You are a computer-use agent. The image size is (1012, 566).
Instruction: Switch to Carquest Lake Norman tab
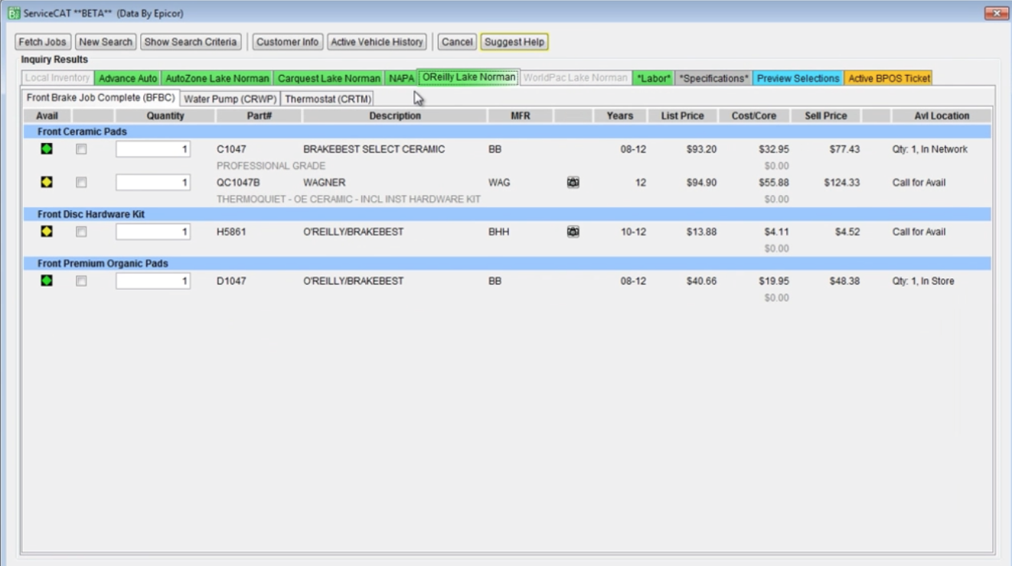[x=329, y=78]
